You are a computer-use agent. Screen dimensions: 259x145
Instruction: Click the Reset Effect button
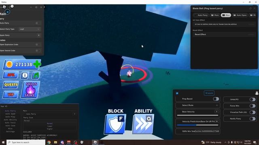click(x=224, y=34)
